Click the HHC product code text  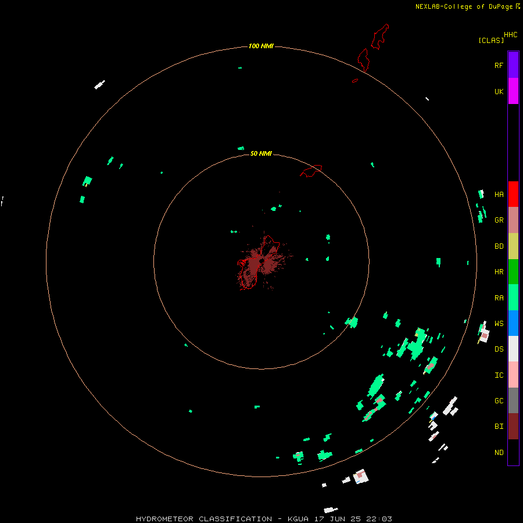(x=510, y=35)
